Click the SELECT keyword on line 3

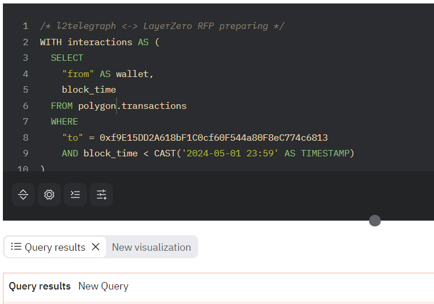coord(67,58)
